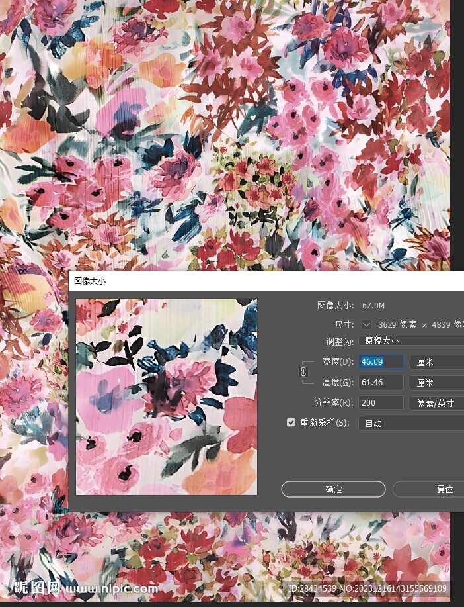The image size is (464, 607).
Task: Click the 图像大小 dialog title bar
Action: [x=264, y=281]
